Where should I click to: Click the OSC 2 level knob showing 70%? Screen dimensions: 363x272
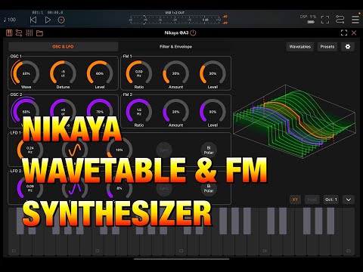pyautogui.click(x=100, y=112)
